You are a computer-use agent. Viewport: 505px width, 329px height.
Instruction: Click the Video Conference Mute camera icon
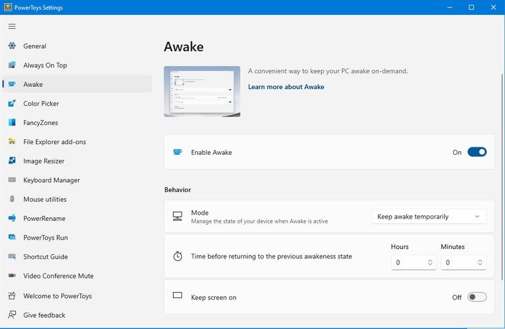pos(12,276)
